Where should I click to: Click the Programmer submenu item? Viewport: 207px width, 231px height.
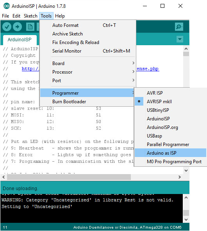[87, 93]
